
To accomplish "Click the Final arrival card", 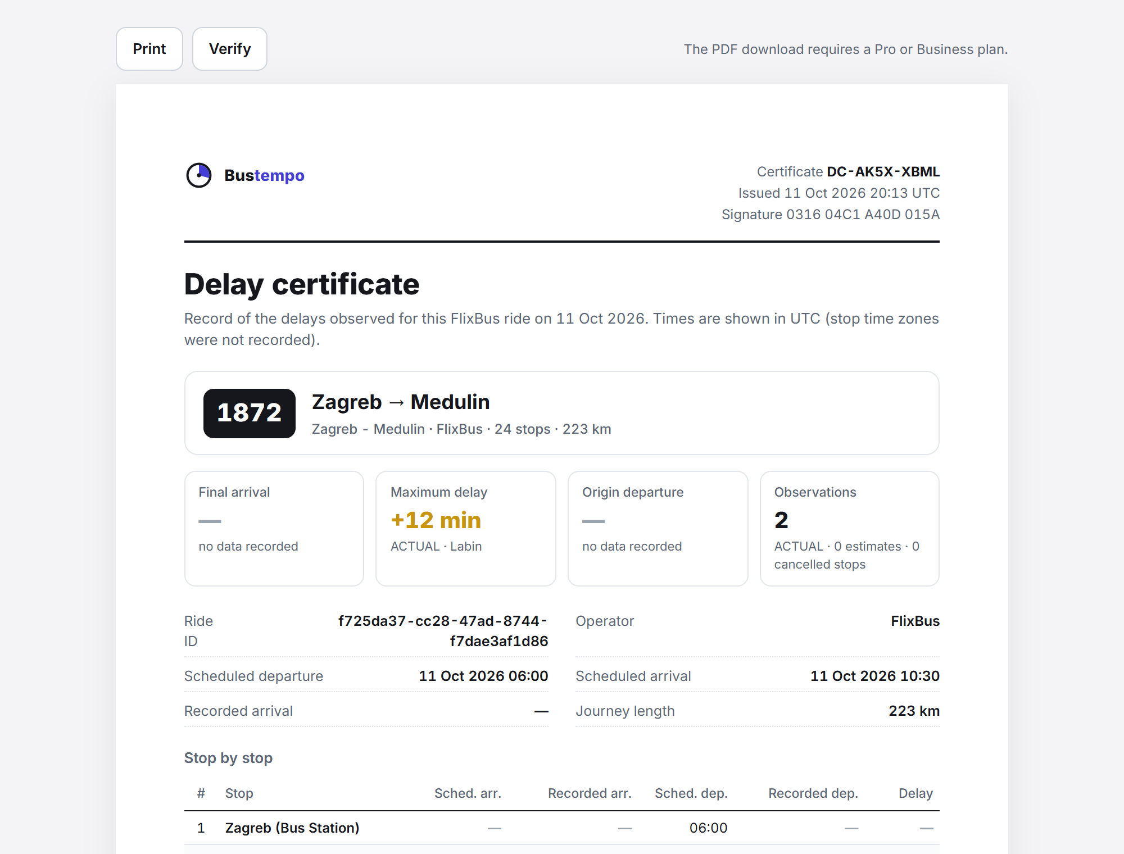I will [274, 529].
